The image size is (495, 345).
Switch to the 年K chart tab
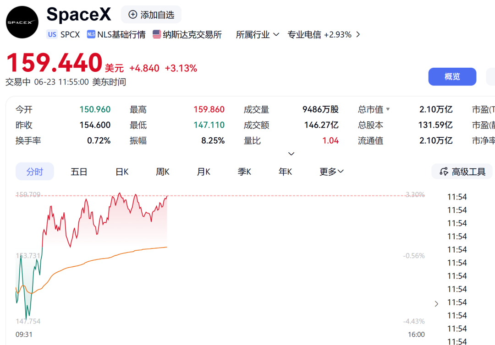click(x=286, y=172)
